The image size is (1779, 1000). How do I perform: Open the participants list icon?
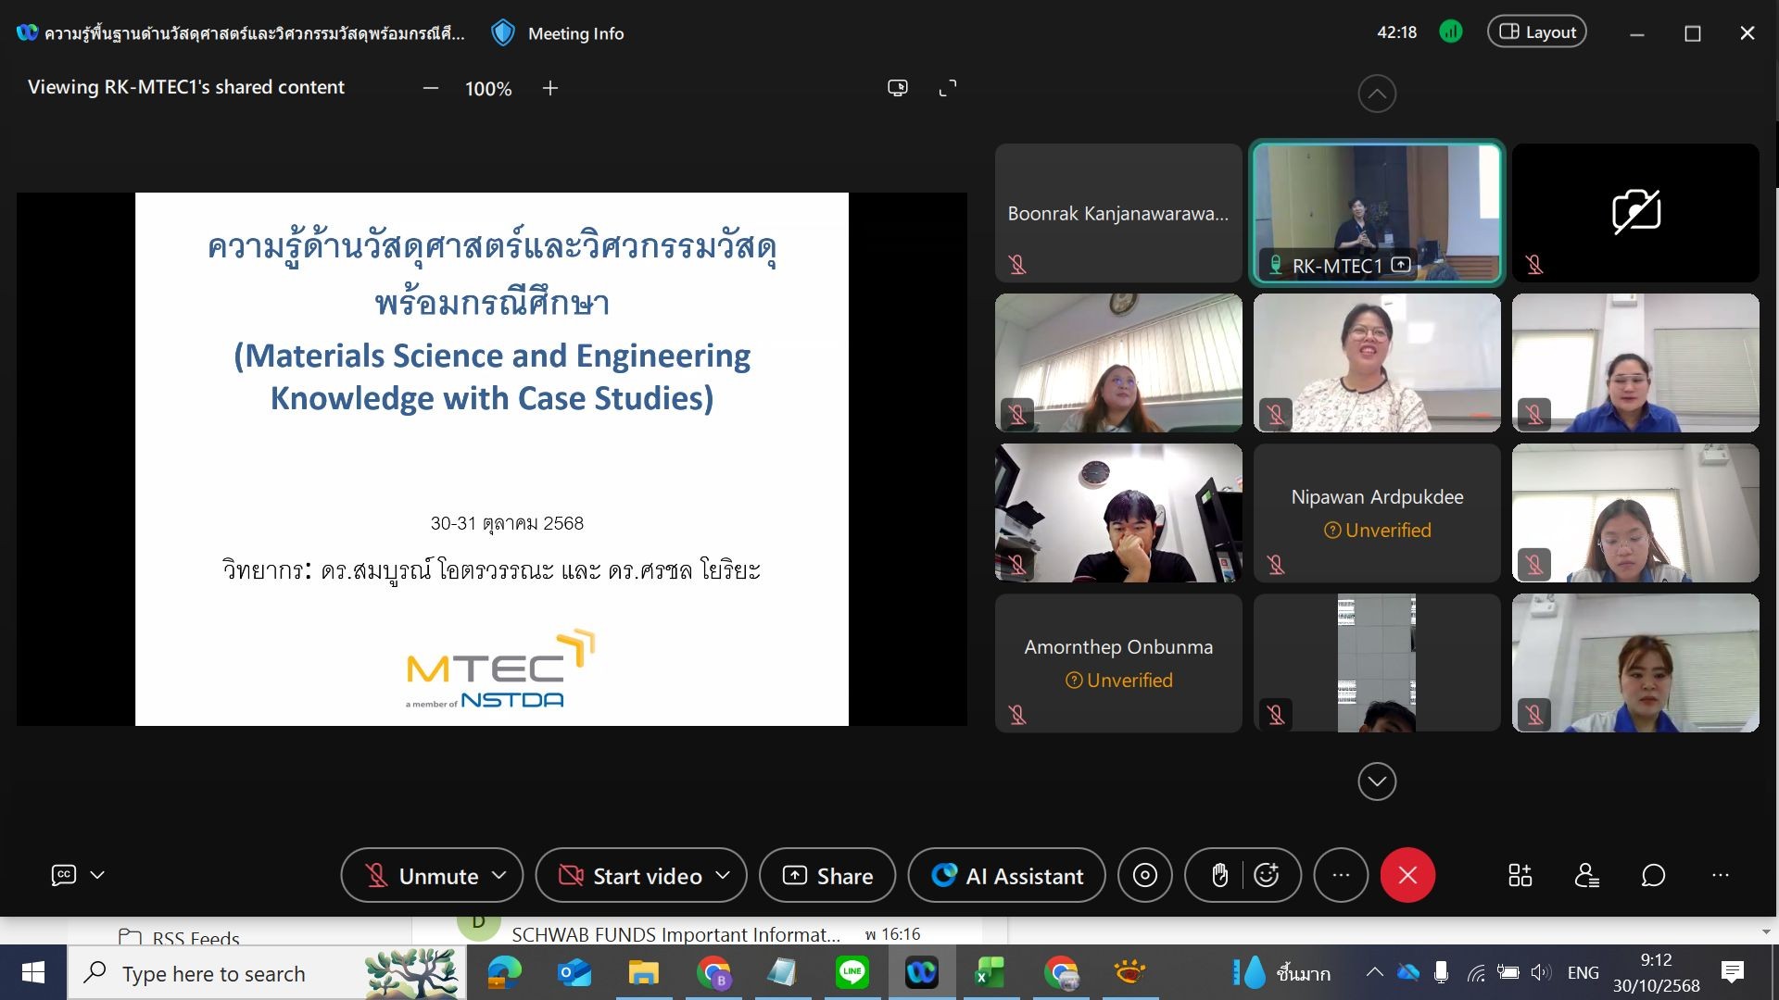point(1586,875)
